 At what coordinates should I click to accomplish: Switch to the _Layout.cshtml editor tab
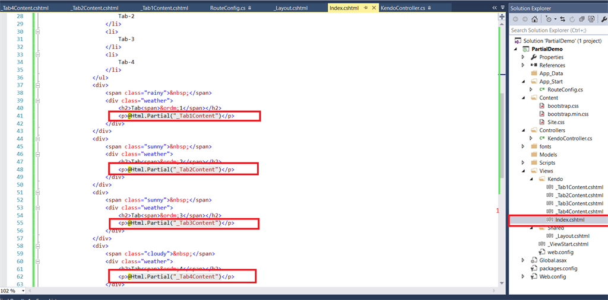(291, 8)
